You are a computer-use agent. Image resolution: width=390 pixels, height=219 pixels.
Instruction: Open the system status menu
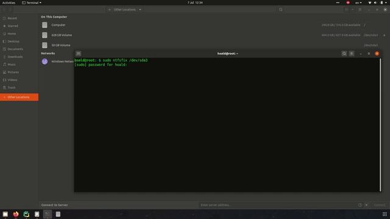click(377, 2)
